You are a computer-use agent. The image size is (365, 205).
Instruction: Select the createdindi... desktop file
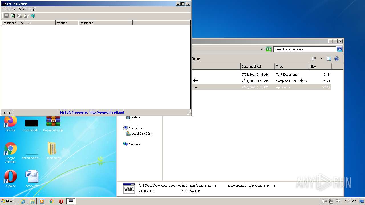point(31,126)
